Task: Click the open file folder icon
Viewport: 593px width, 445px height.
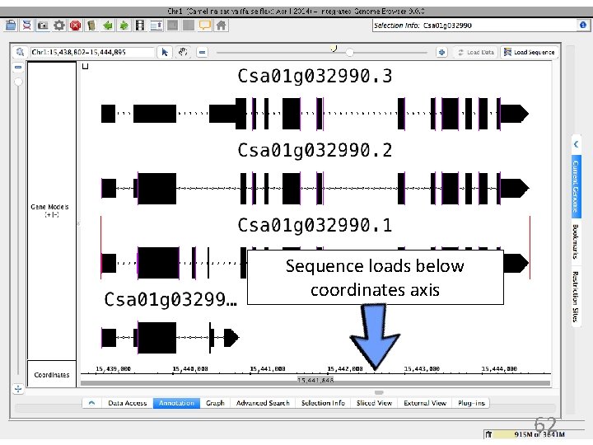Action: (x=11, y=26)
